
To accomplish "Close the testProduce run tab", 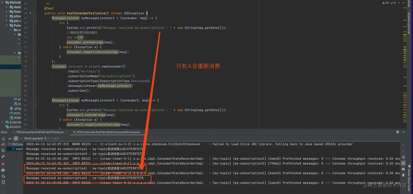I will pos(67,132).
